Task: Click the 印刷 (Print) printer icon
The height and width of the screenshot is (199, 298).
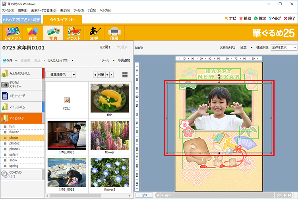Action: [114, 33]
